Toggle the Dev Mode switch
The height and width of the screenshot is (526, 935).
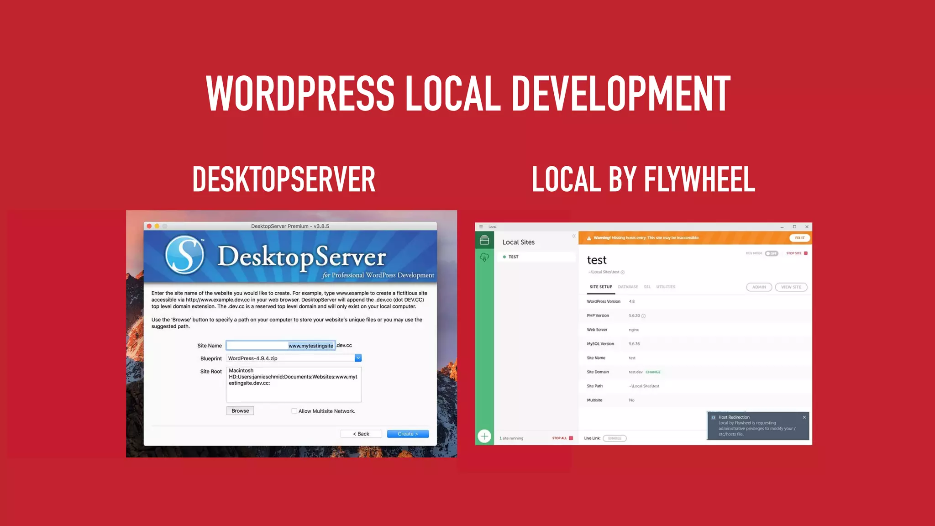[772, 253]
